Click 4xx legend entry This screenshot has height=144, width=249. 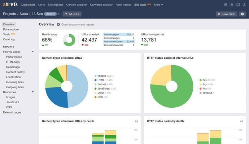tap(205, 89)
